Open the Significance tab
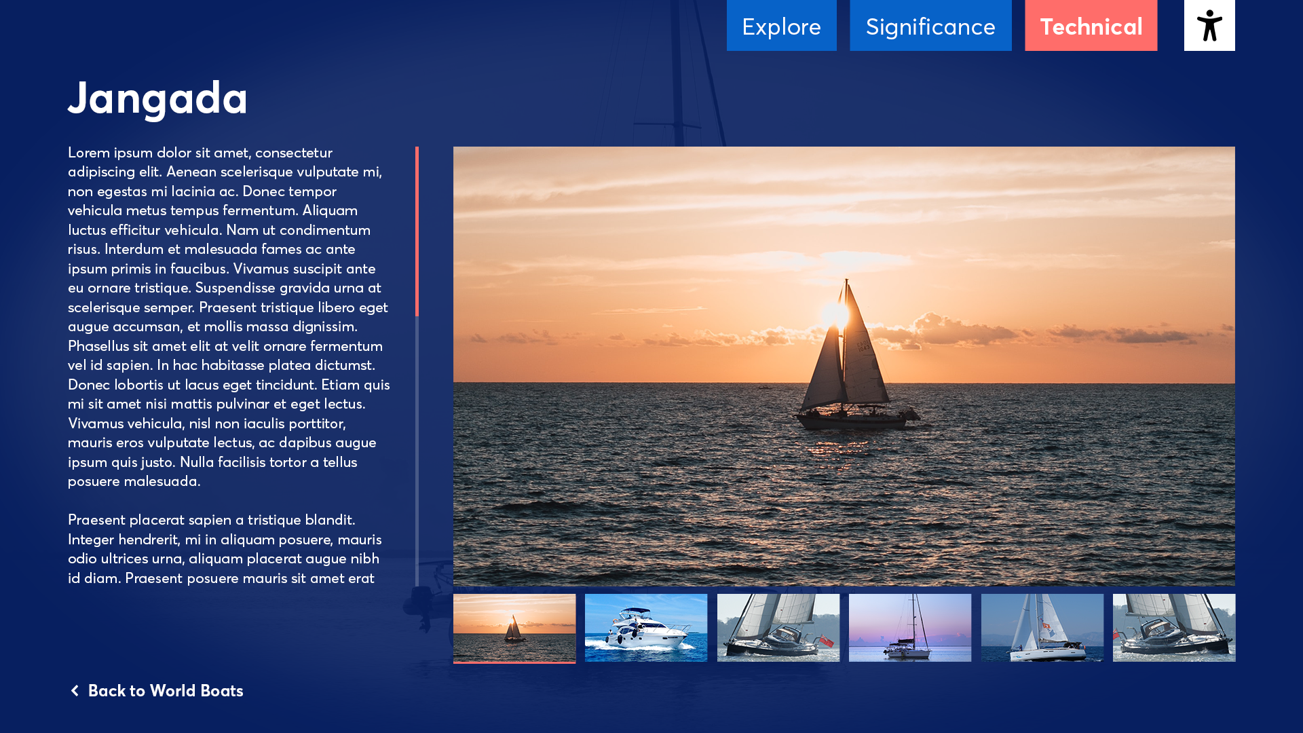 tap(930, 26)
